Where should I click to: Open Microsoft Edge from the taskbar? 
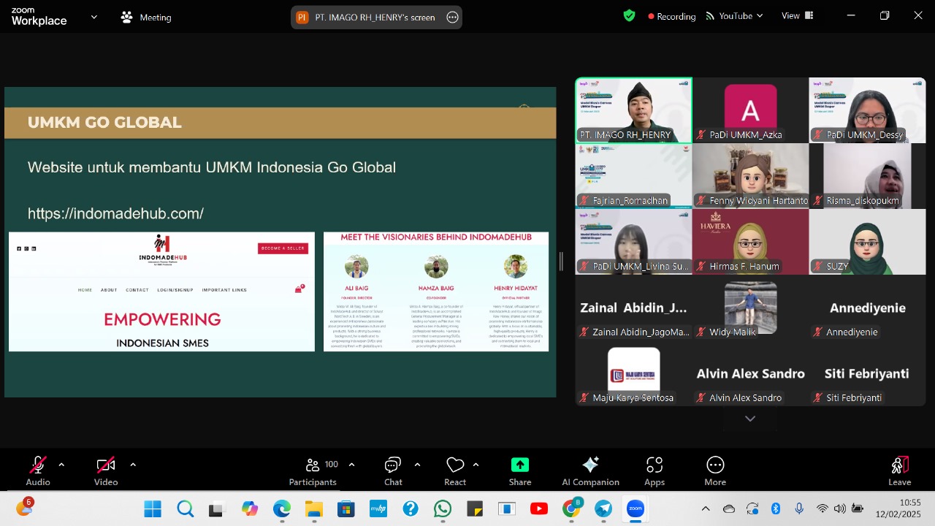coord(282,509)
